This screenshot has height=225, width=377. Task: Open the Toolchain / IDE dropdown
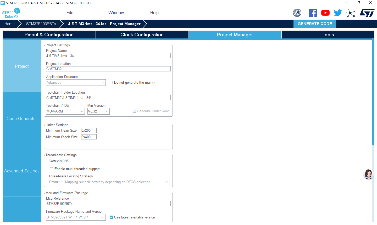point(65,111)
